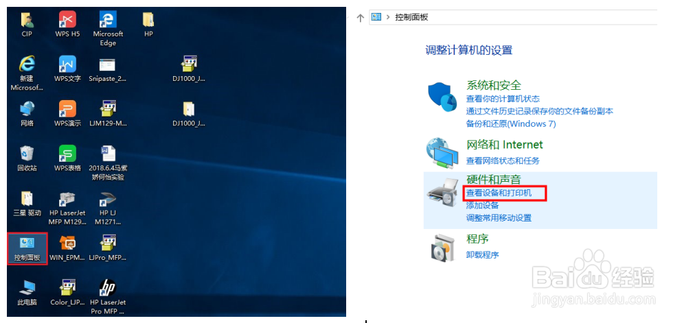Click the 卸载程序 link
This screenshot has height=323, width=693.
point(483,255)
